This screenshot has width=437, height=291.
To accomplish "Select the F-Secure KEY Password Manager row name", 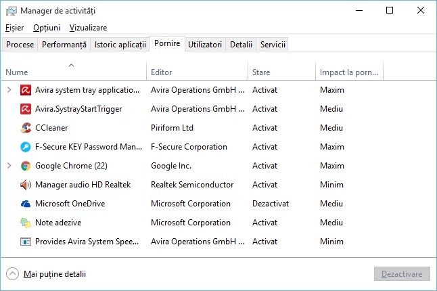I will coord(89,147).
